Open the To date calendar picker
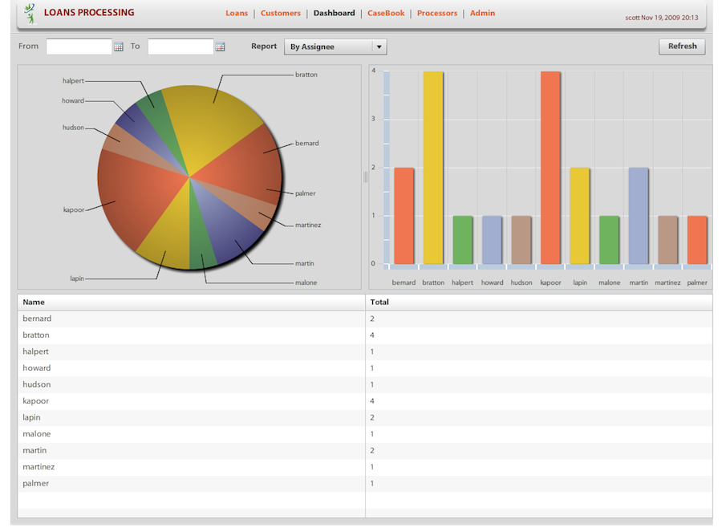The image size is (722, 532). coord(220,47)
